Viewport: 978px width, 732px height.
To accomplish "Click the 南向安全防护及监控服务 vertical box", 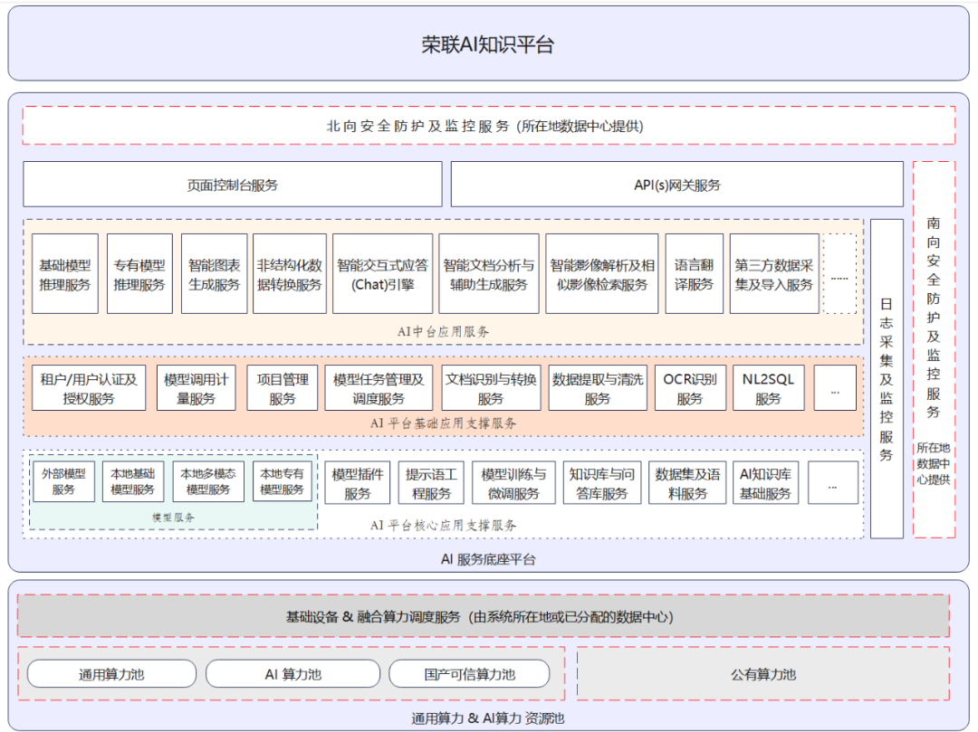I will (934, 349).
